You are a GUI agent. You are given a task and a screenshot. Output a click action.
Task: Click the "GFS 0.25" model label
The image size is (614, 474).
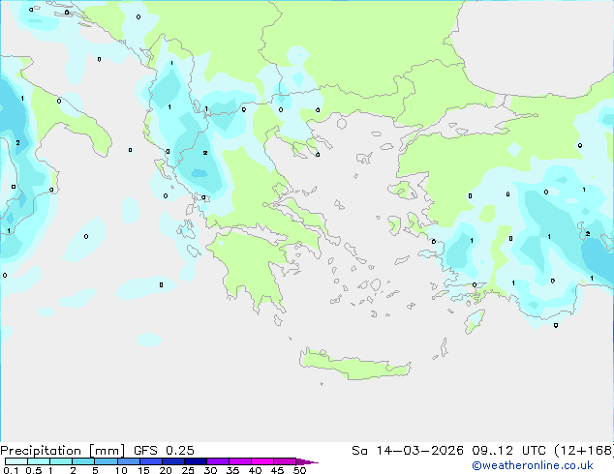[x=164, y=451]
